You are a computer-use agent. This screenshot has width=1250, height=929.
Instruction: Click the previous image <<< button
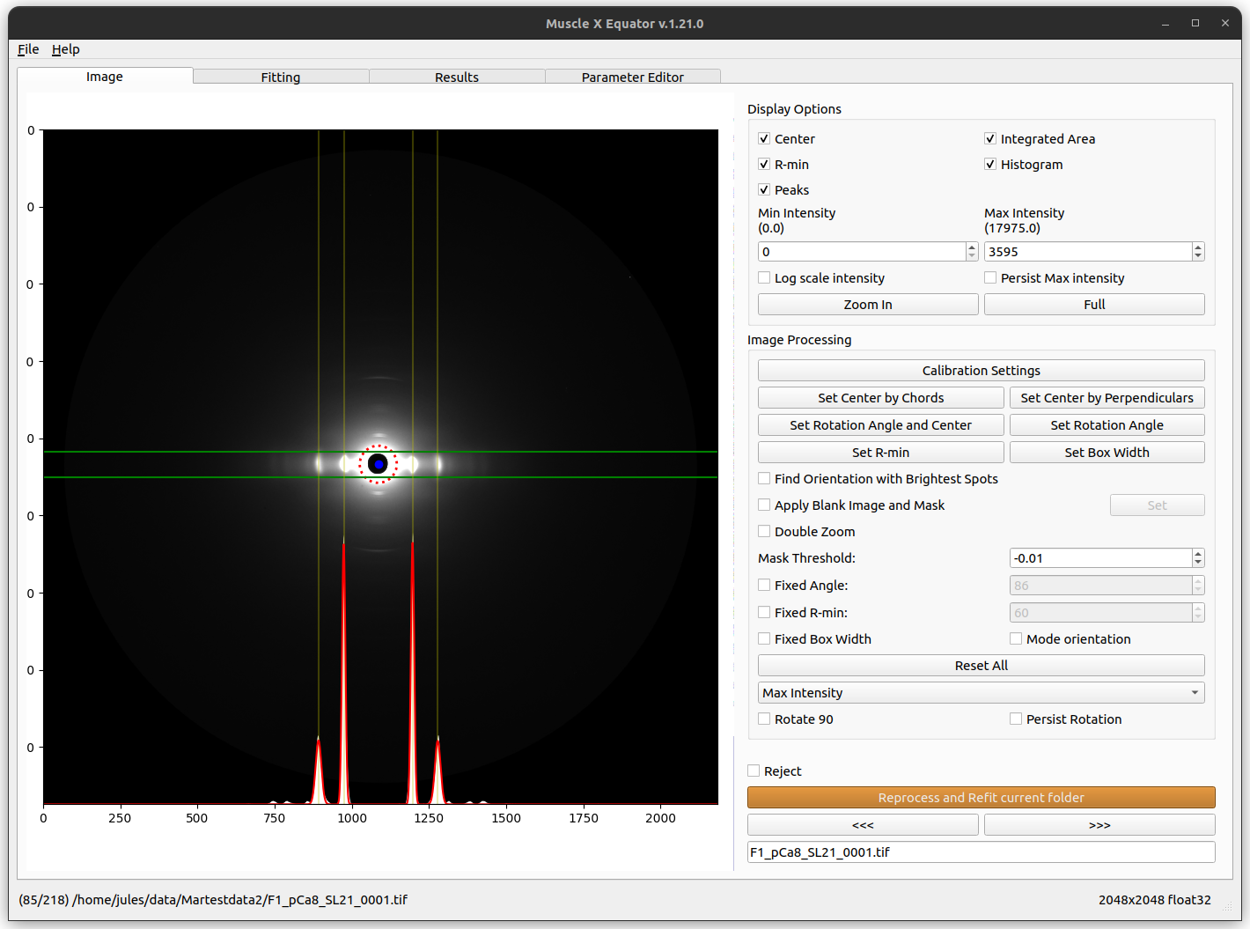coord(863,825)
